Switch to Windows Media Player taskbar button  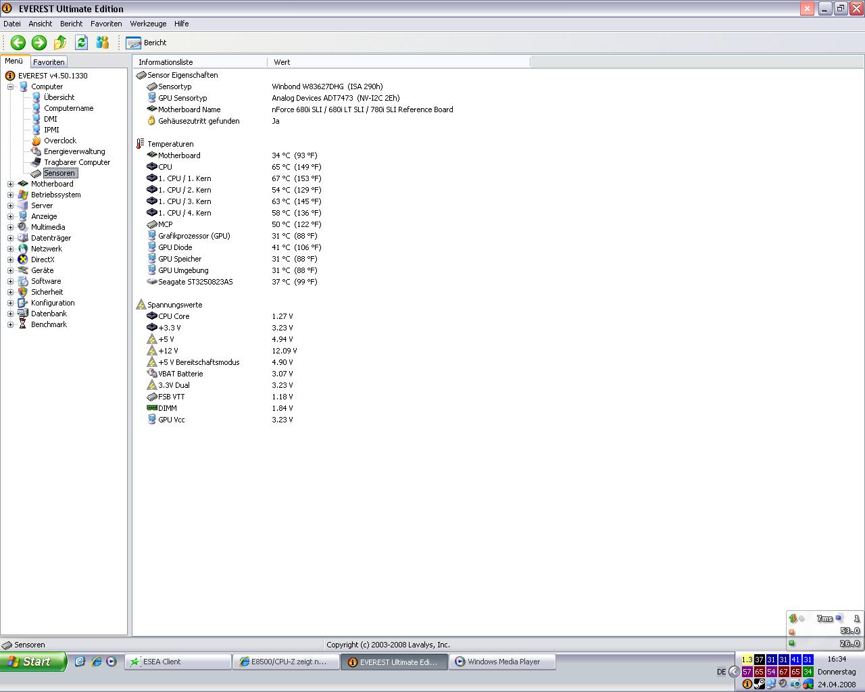(503, 662)
